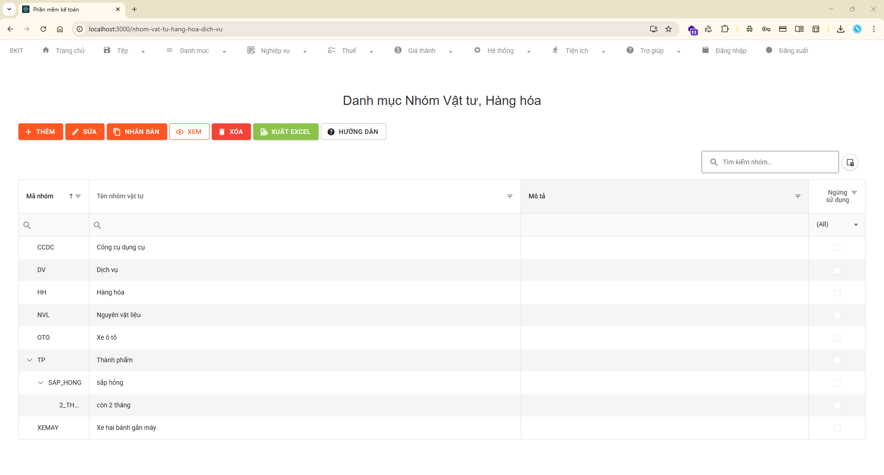Bookmark this page with the star icon
Image resolution: width=884 pixels, height=475 pixels.
click(x=669, y=29)
